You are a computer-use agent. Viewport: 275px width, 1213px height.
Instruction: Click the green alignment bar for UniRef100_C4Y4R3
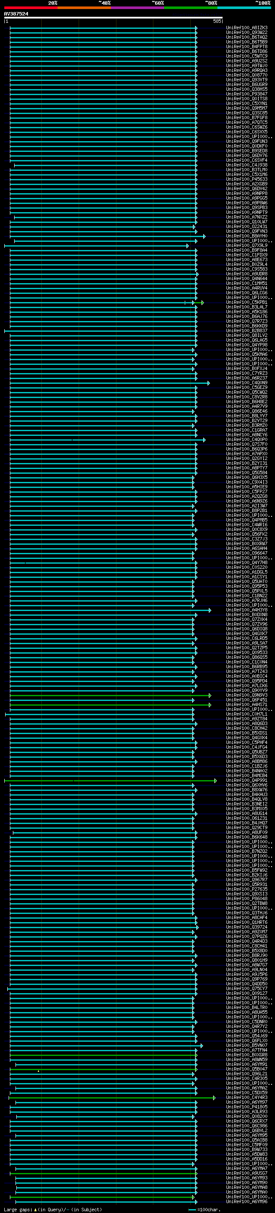point(112,1098)
